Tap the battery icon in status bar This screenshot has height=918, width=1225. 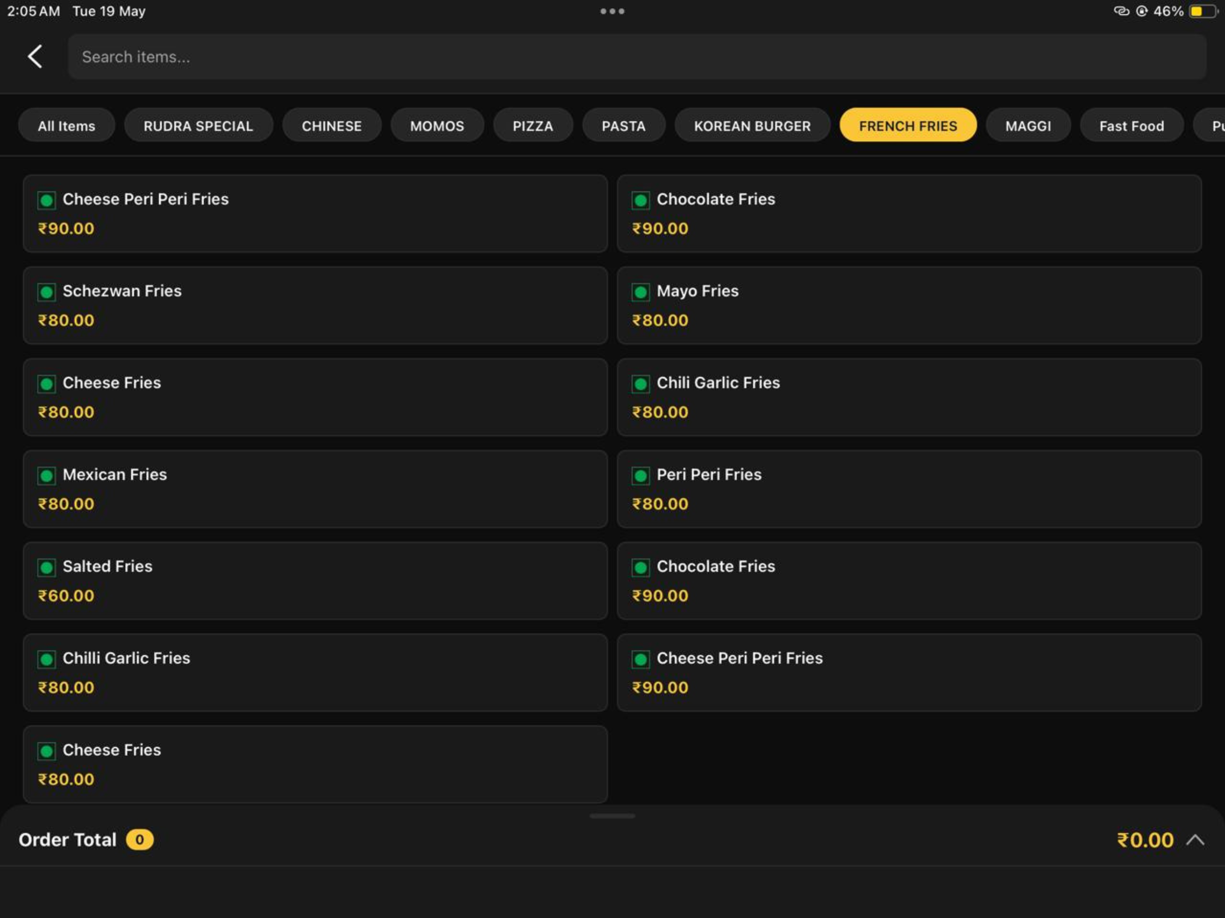click(1204, 11)
